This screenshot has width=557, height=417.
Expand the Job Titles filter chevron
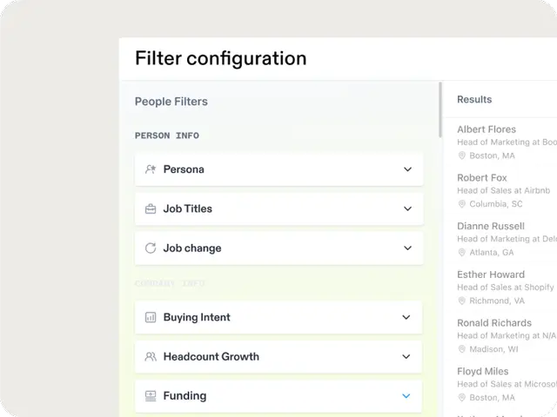tap(407, 208)
